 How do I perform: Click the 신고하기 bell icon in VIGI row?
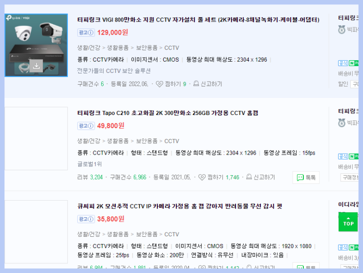196,84
